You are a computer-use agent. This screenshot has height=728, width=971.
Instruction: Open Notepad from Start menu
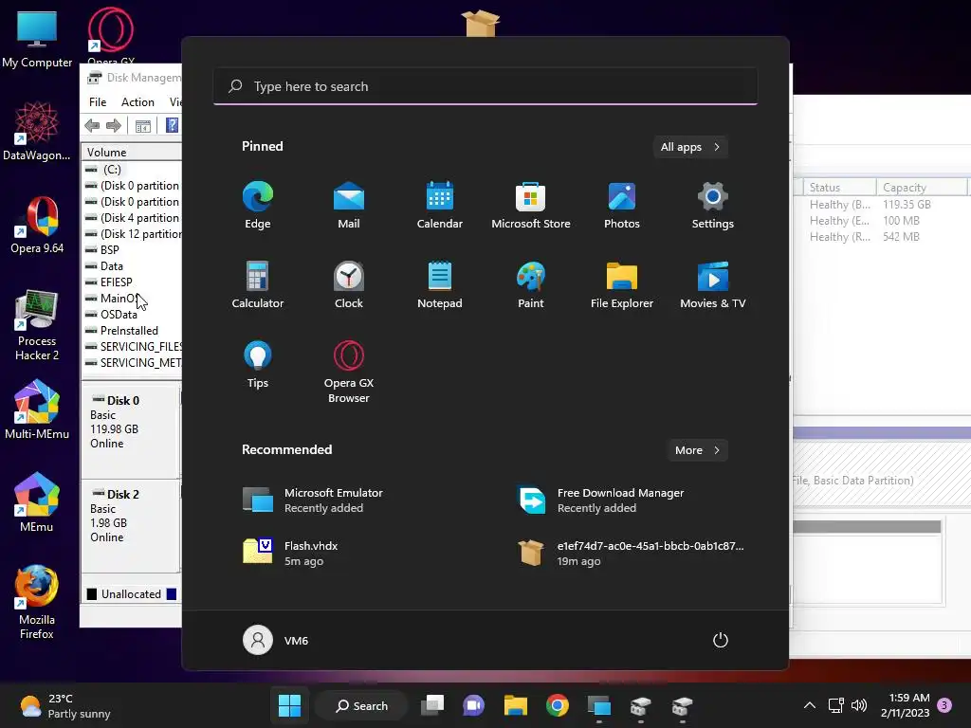pos(440,284)
